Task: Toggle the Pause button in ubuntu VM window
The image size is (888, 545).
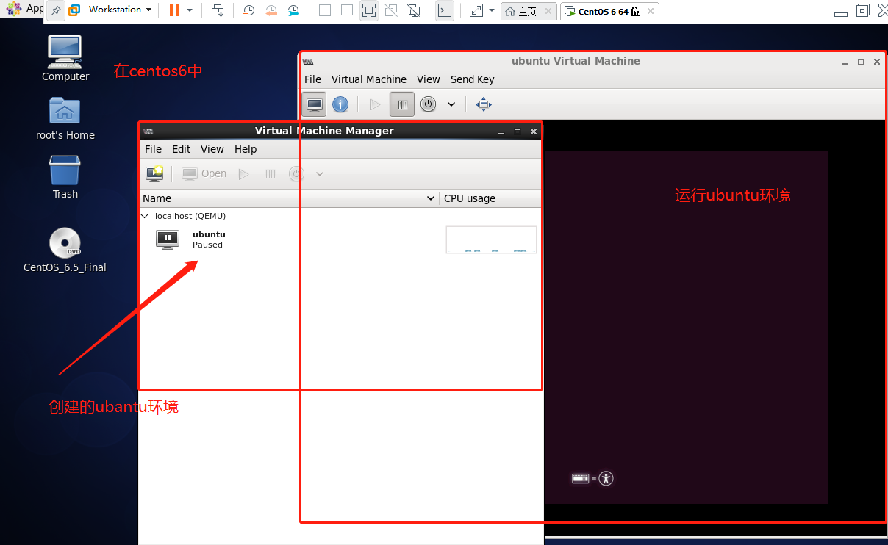Action: (x=402, y=104)
